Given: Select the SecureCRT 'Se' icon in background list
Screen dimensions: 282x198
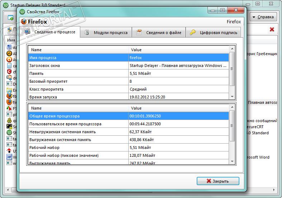Looking at the screenshot, I should [x=9, y=126].
